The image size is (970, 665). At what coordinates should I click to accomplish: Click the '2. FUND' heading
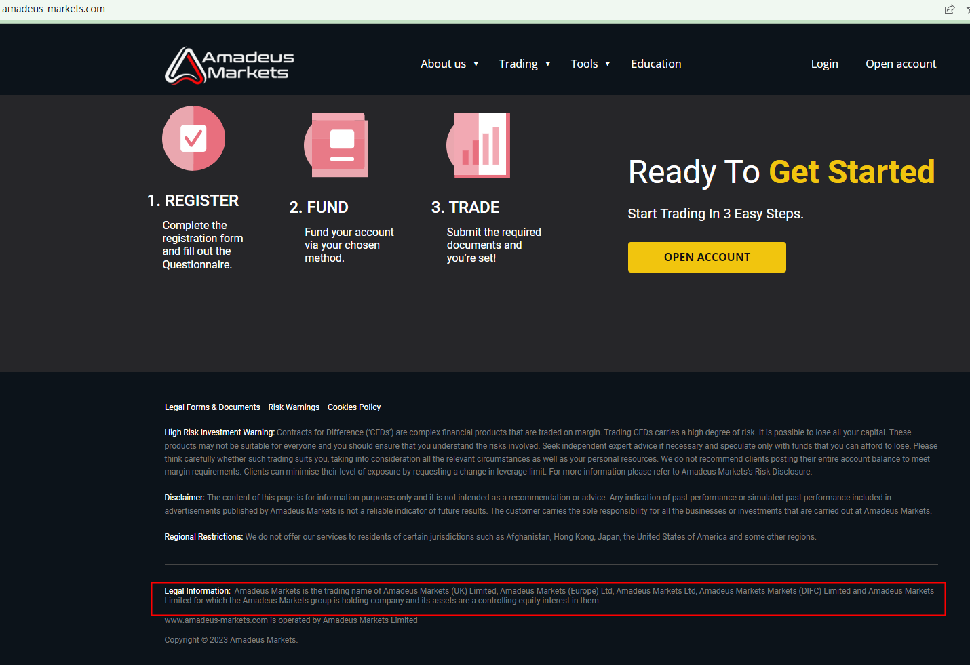[x=319, y=207]
